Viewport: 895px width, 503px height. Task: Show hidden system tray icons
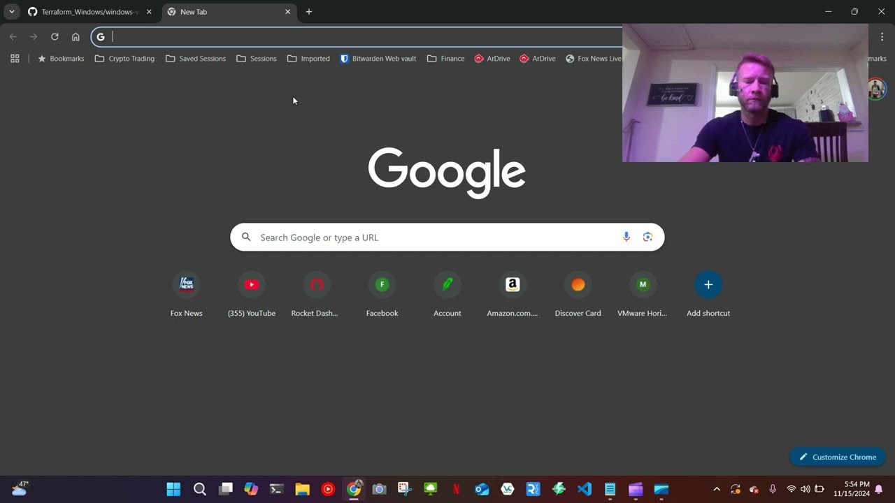coord(717,489)
